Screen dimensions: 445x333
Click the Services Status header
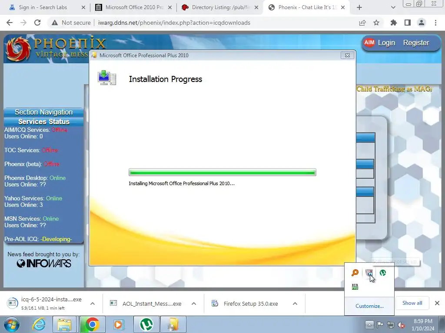click(44, 121)
